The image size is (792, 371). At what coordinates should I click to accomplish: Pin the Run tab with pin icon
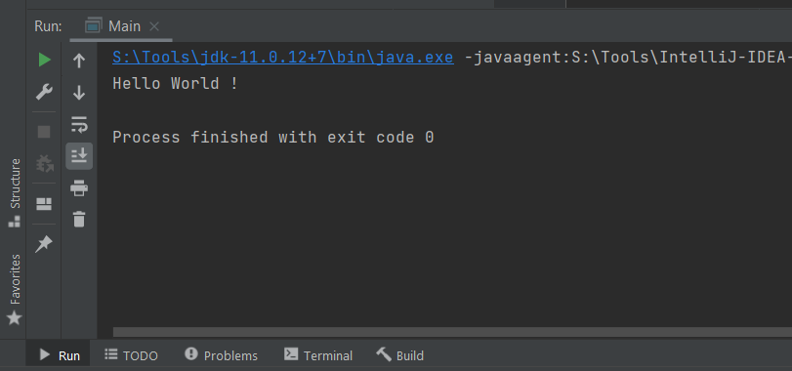(44, 245)
